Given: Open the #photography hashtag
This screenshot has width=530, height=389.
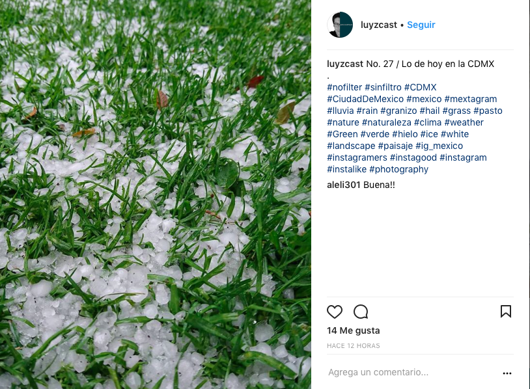Looking at the screenshot, I should (399, 169).
